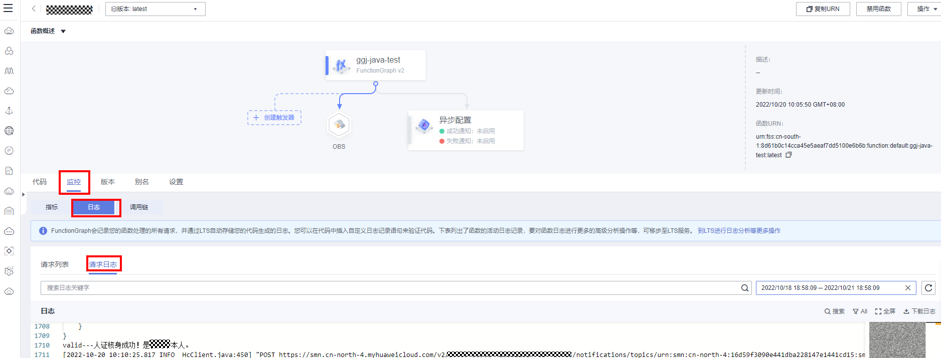Open the All filter in the log toolbar
Viewport: 941px width, 358px height.
pyautogui.click(x=860, y=311)
